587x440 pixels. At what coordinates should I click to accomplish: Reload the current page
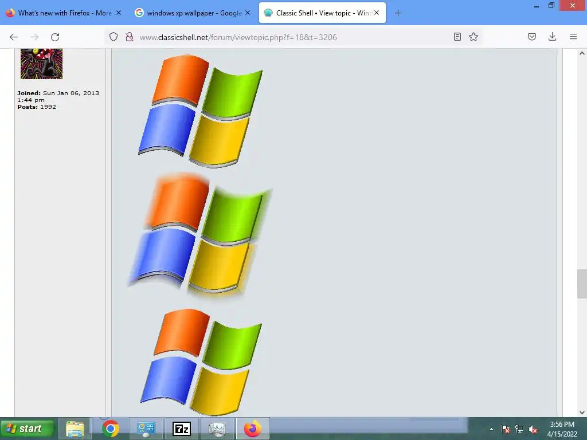tap(55, 37)
